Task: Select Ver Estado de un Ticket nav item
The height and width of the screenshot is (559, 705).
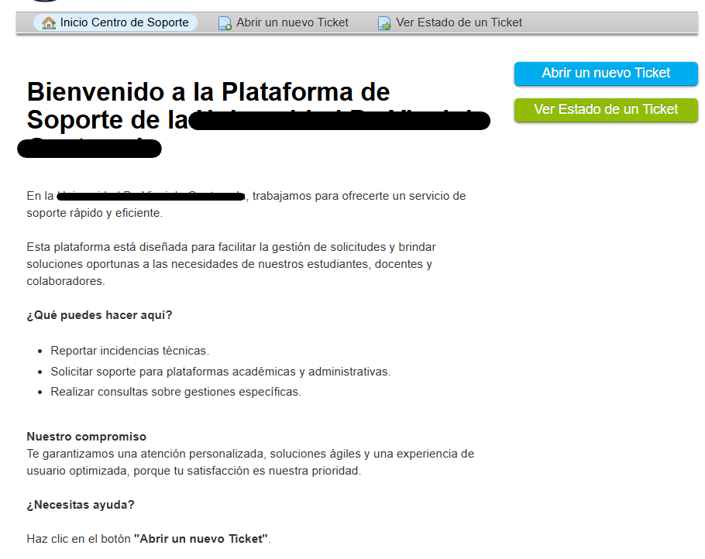Action: click(x=459, y=22)
